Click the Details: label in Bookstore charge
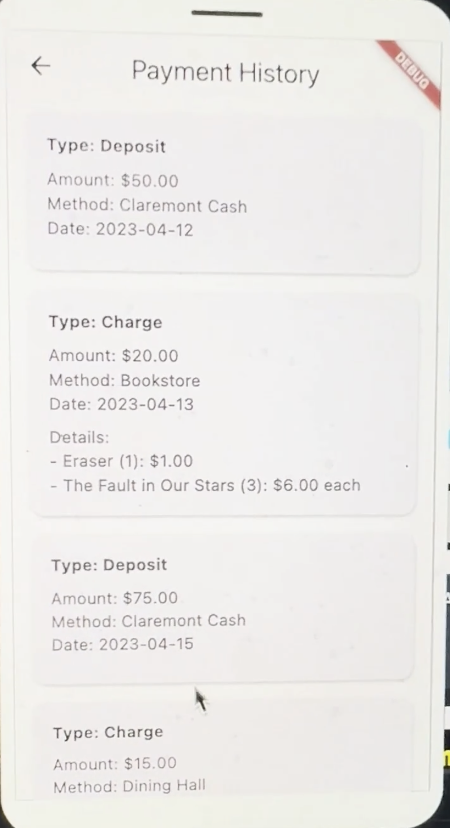 click(x=79, y=437)
